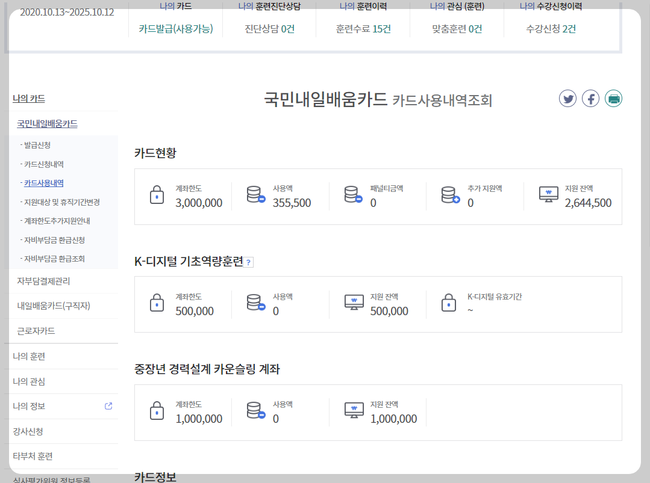Click 나의 관심 (훈련) top heading
Screen dimensions: 650x483
(457, 6)
